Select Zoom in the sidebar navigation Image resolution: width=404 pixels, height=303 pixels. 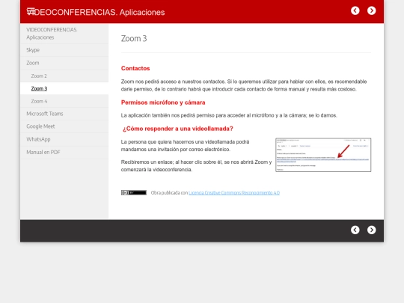(64, 63)
